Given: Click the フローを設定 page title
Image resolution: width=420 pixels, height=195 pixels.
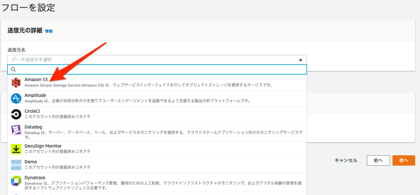Looking at the screenshot, I should click(x=28, y=7).
